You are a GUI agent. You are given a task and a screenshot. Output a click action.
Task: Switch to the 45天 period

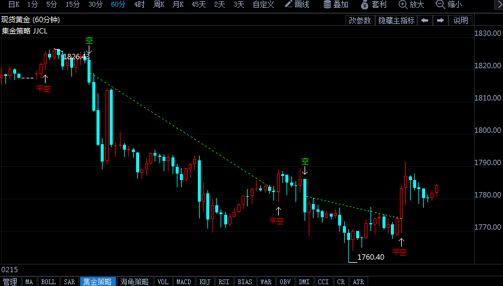tap(199, 4)
